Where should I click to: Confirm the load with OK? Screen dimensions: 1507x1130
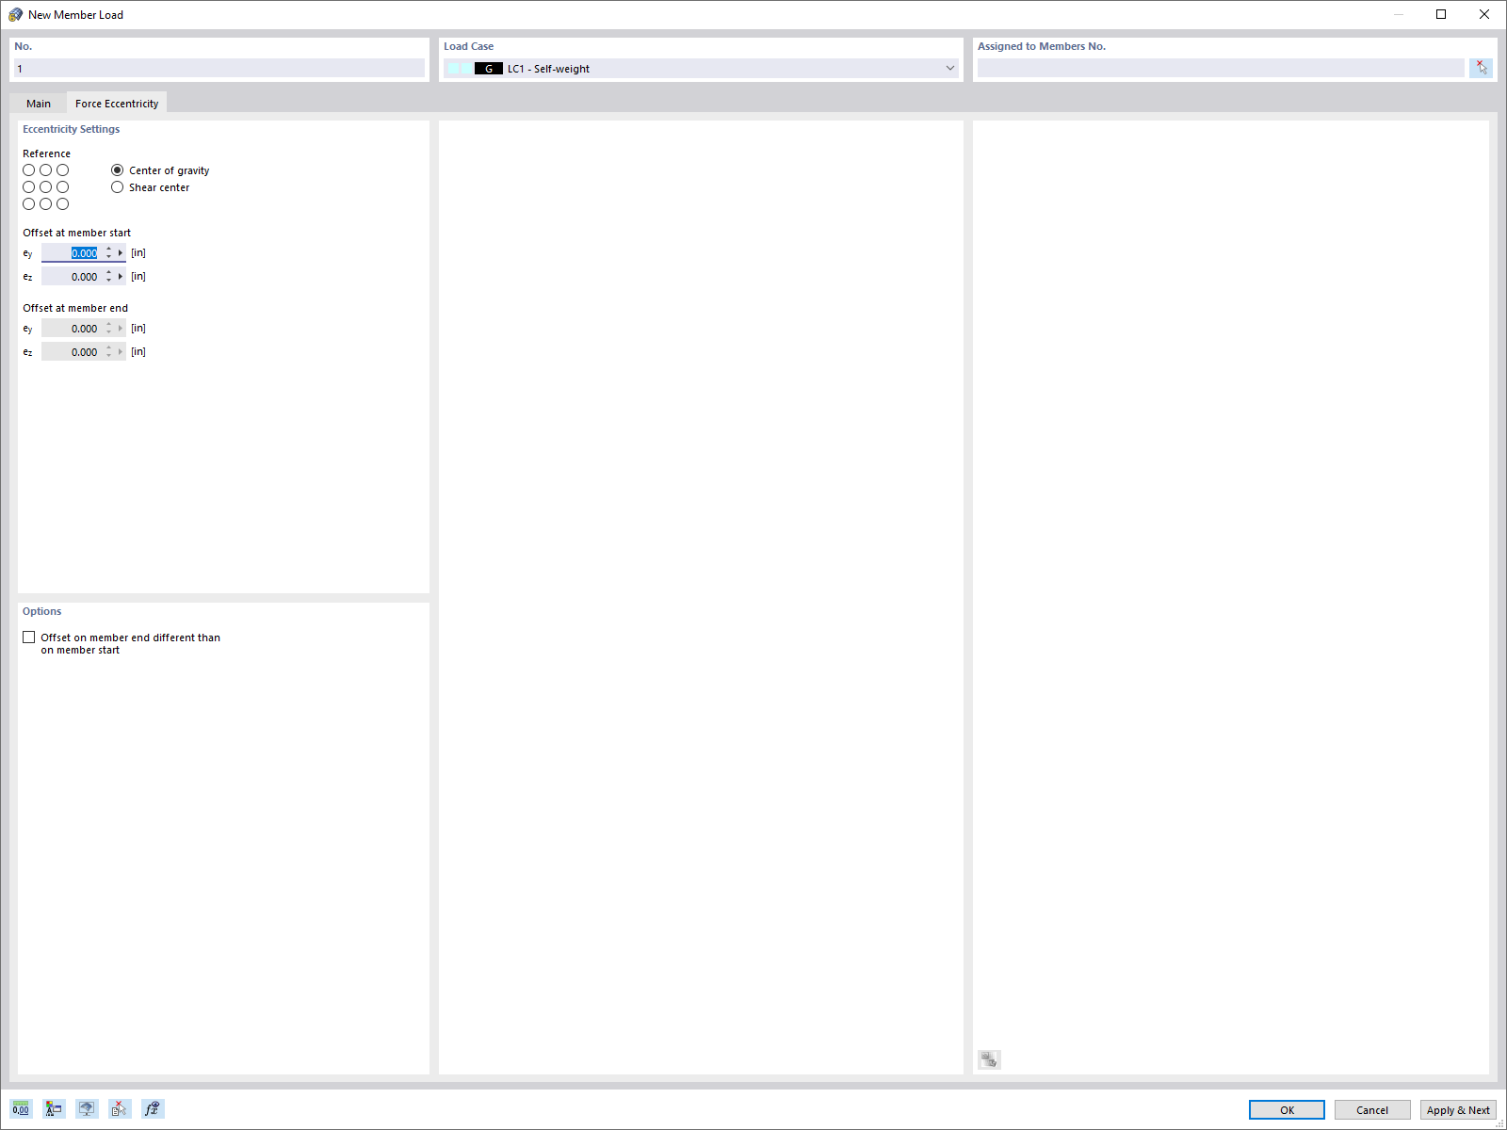[1285, 1109]
